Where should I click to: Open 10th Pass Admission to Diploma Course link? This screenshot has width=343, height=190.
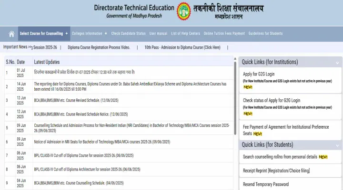tap(182, 47)
